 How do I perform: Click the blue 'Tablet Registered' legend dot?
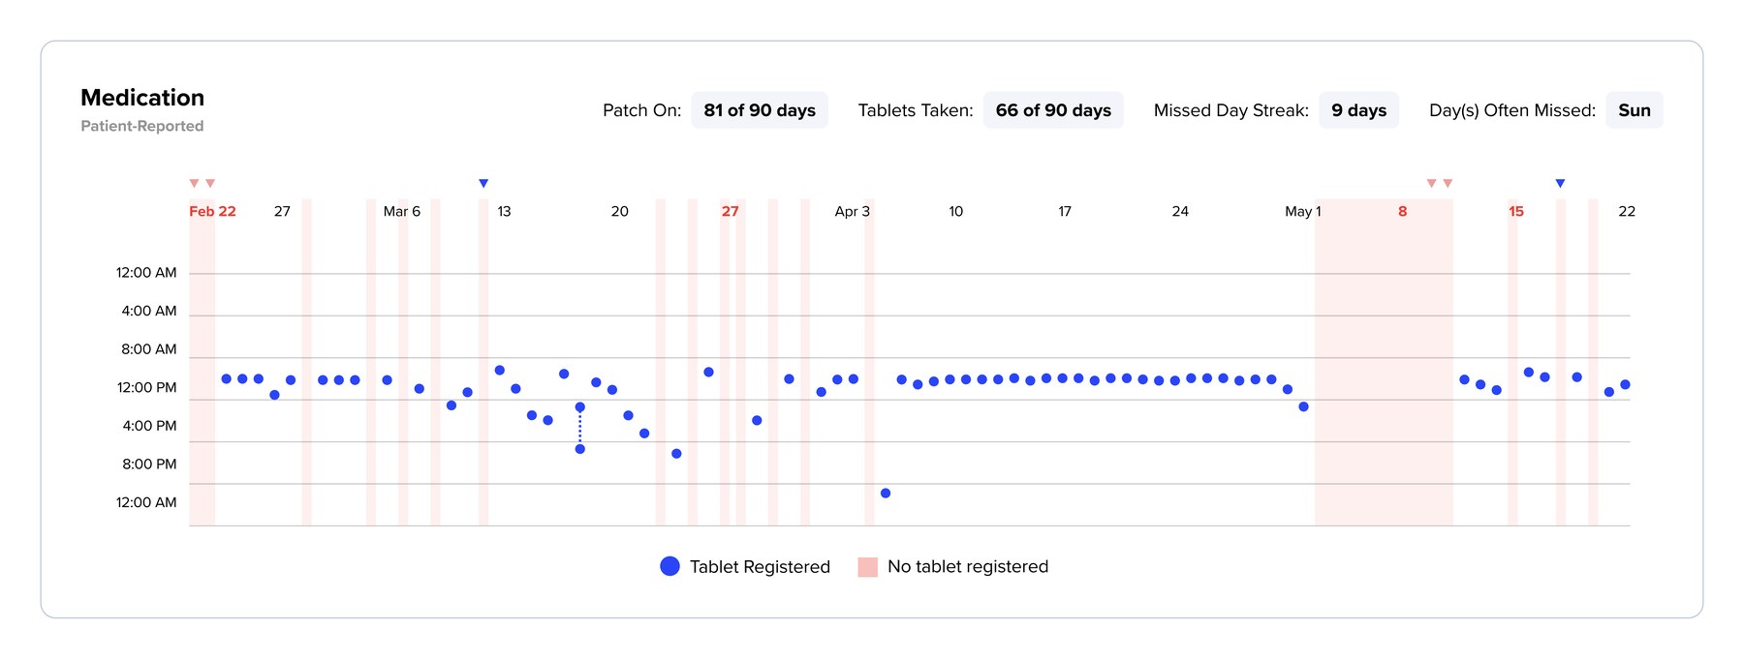point(670,566)
